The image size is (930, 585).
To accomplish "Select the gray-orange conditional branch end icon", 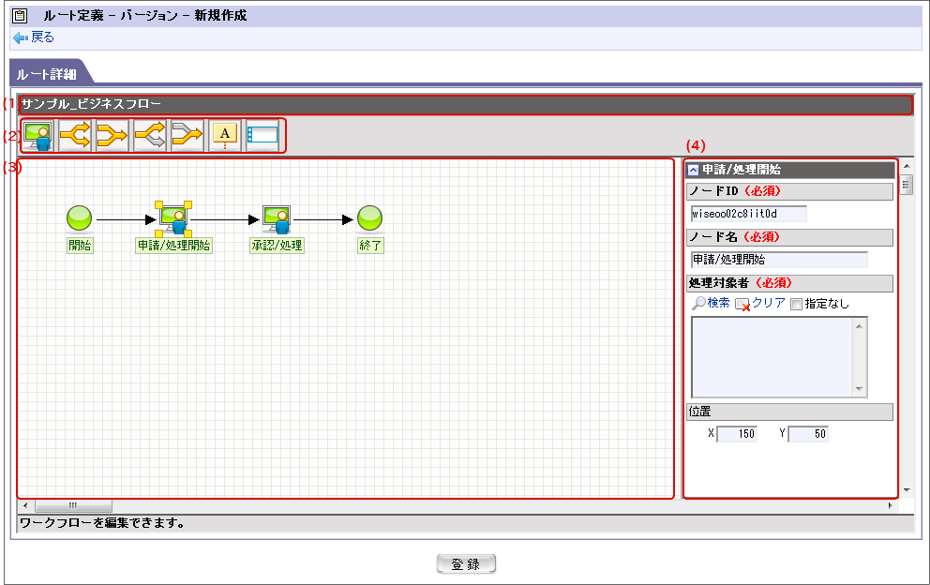I will [x=187, y=136].
